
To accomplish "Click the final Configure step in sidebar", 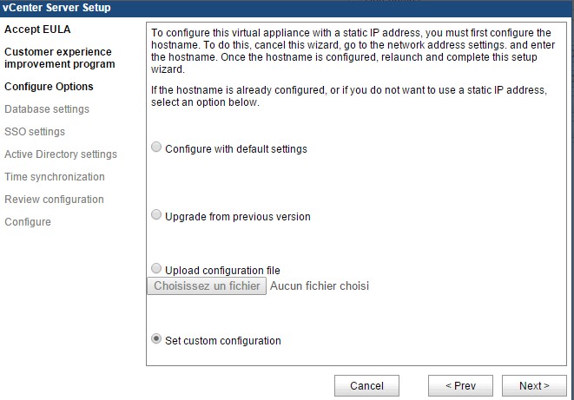I will click(28, 222).
